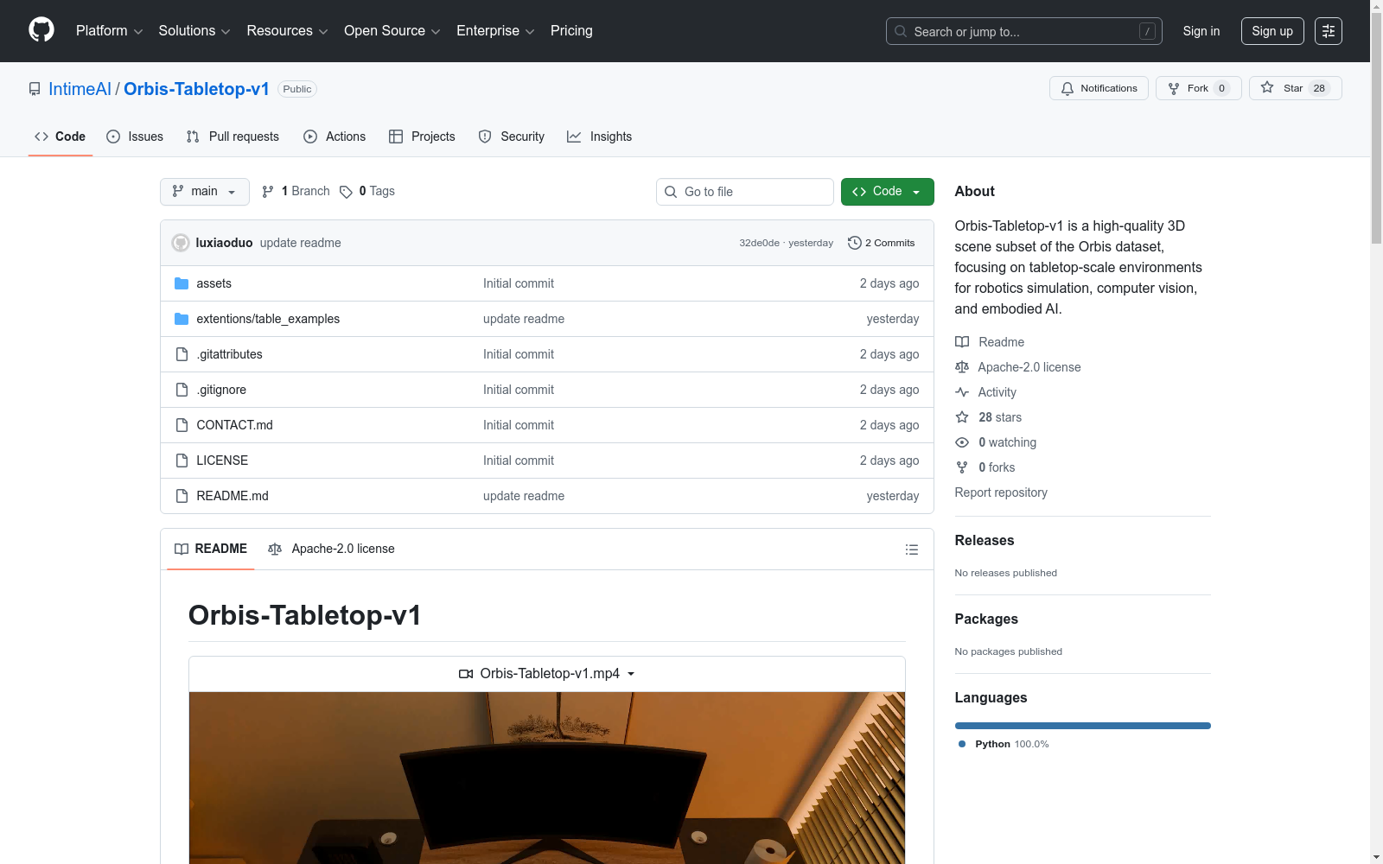Click the Python 100.0% language link
The height and width of the screenshot is (864, 1383).
coord(1003,744)
